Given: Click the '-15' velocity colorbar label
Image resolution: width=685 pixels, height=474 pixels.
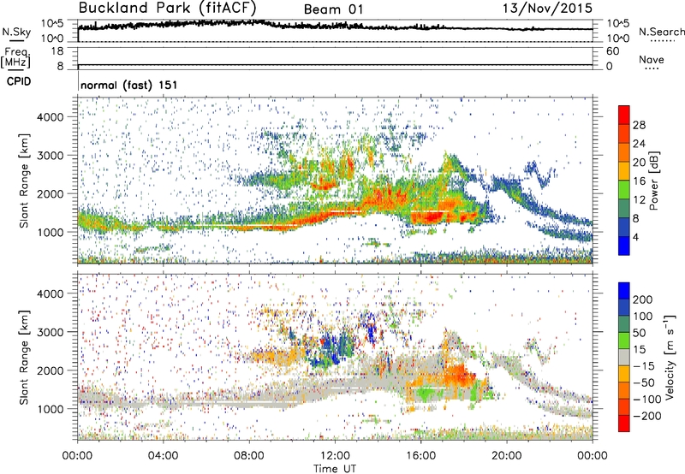Looking at the screenshot, I should (x=644, y=365).
